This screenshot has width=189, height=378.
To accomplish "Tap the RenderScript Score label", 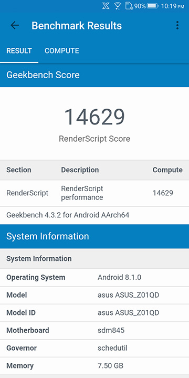I will pyautogui.click(x=94, y=139).
